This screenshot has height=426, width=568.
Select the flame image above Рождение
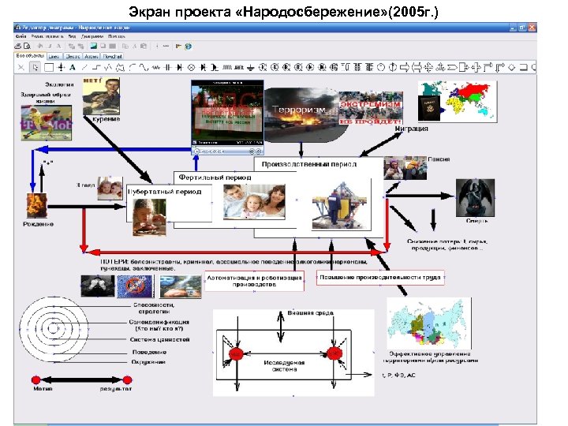click(x=36, y=205)
